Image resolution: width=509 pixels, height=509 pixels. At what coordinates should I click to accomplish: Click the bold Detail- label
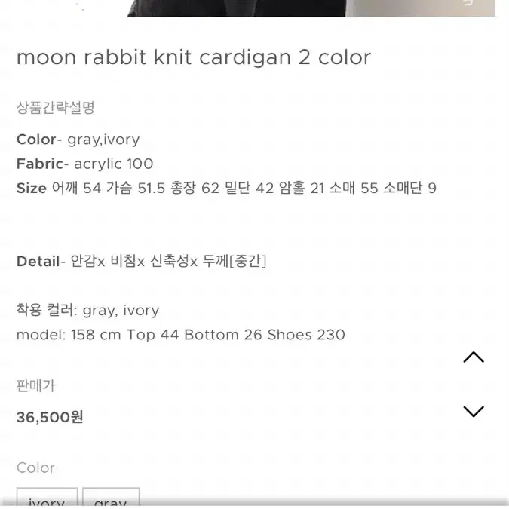[41, 262]
